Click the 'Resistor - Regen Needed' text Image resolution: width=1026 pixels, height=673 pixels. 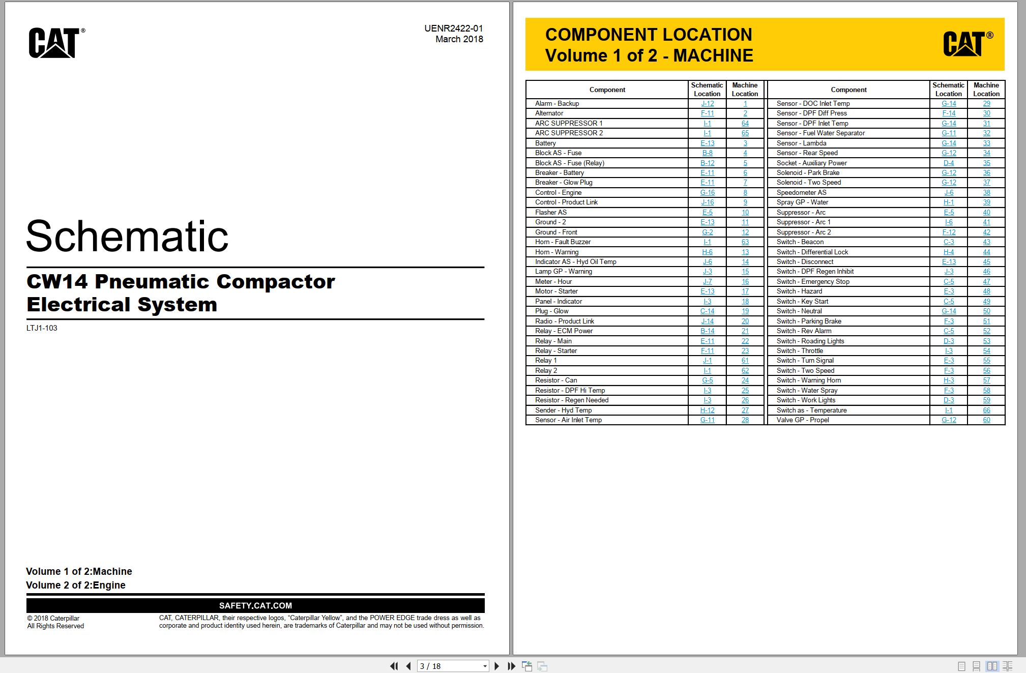coord(572,400)
